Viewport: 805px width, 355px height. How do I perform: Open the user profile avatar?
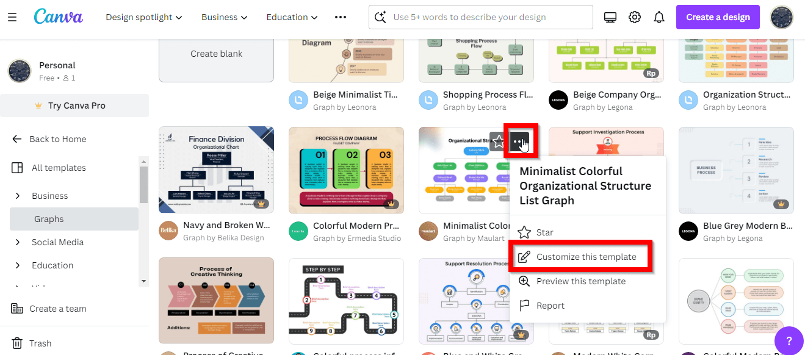(x=782, y=17)
